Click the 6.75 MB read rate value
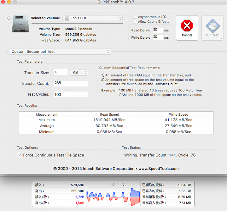The height and width of the screenshot is (211, 227). click(184, 197)
